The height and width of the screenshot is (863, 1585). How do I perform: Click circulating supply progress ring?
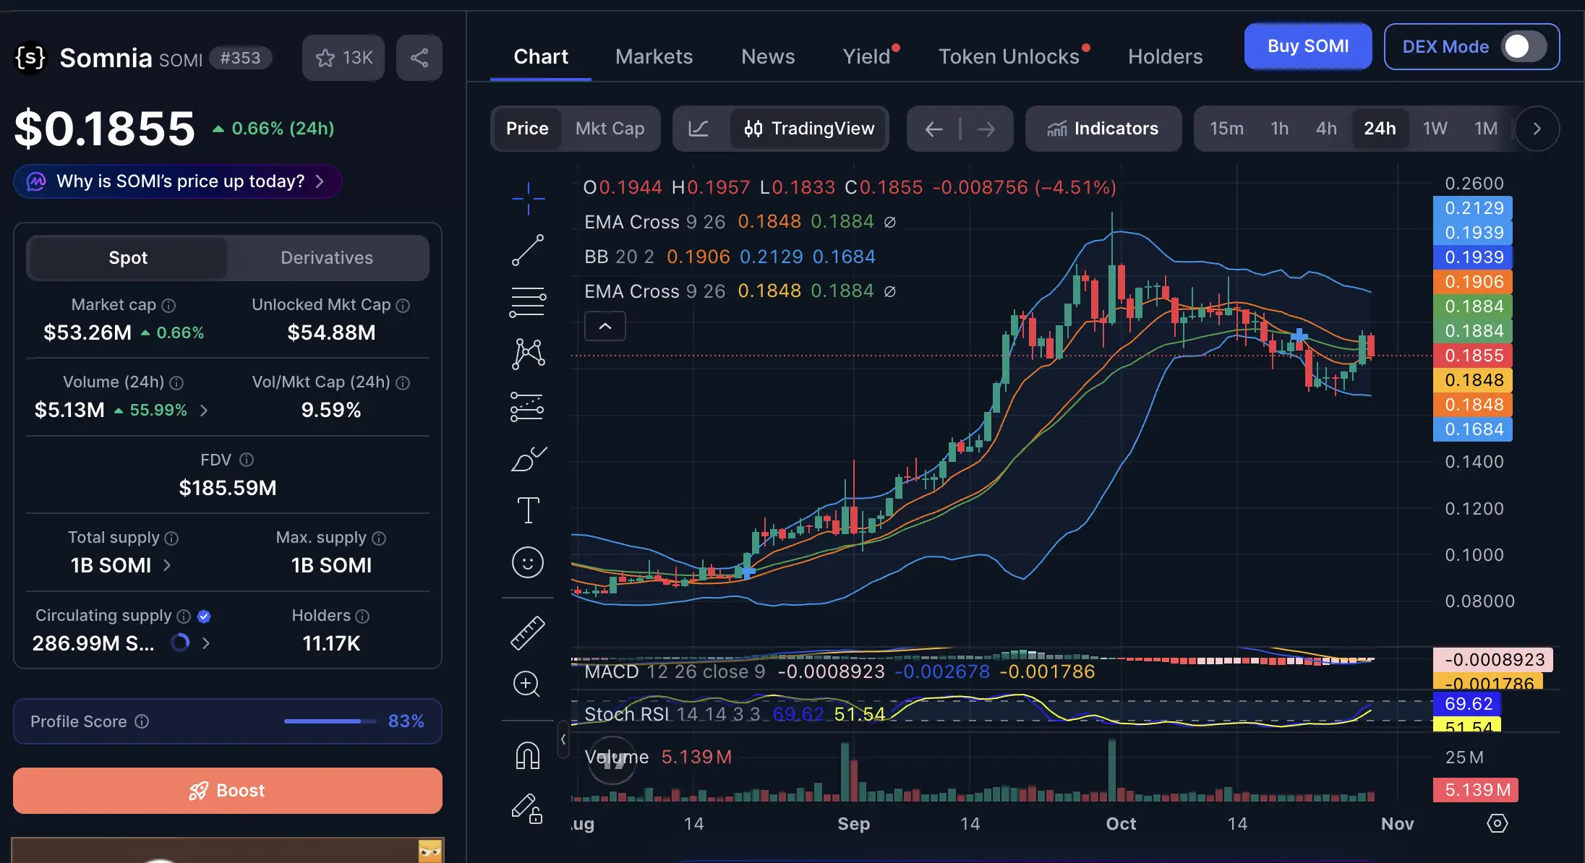(180, 643)
